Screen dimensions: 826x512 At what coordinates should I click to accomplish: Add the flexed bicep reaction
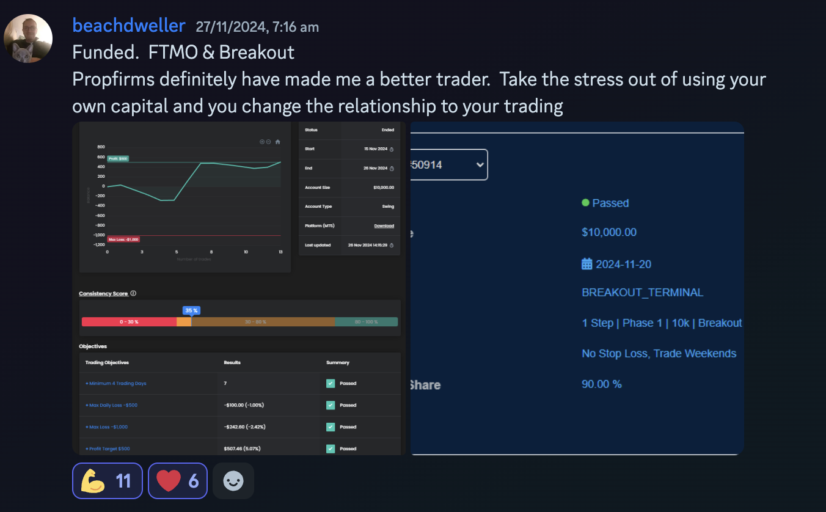tap(108, 481)
